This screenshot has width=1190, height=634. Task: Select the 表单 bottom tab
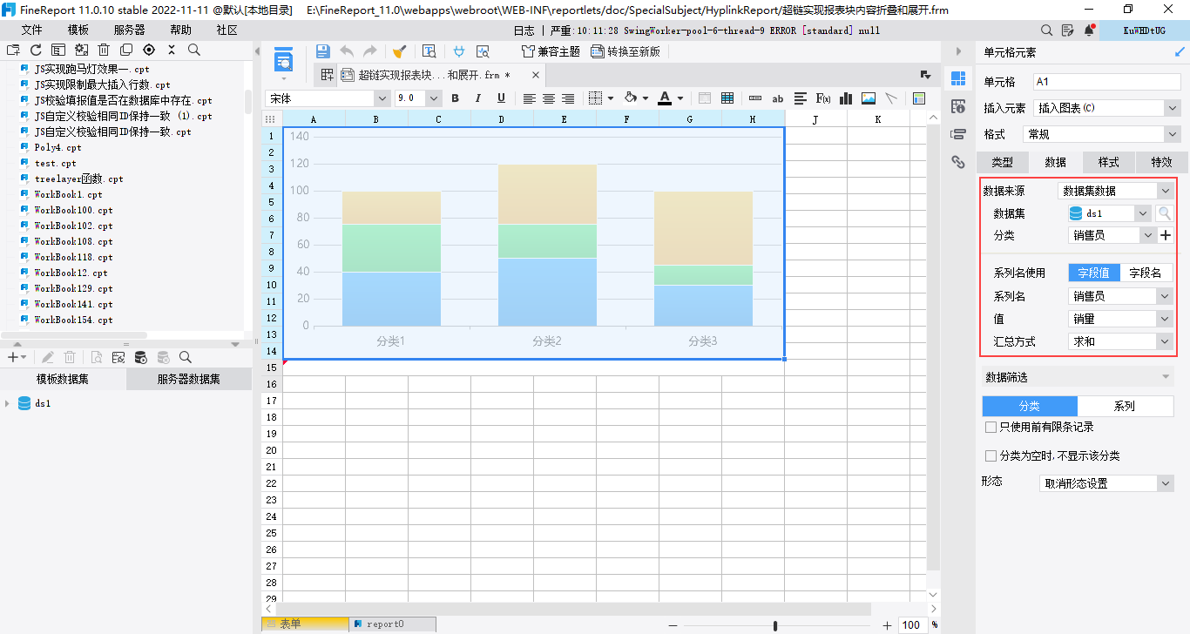[305, 624]
